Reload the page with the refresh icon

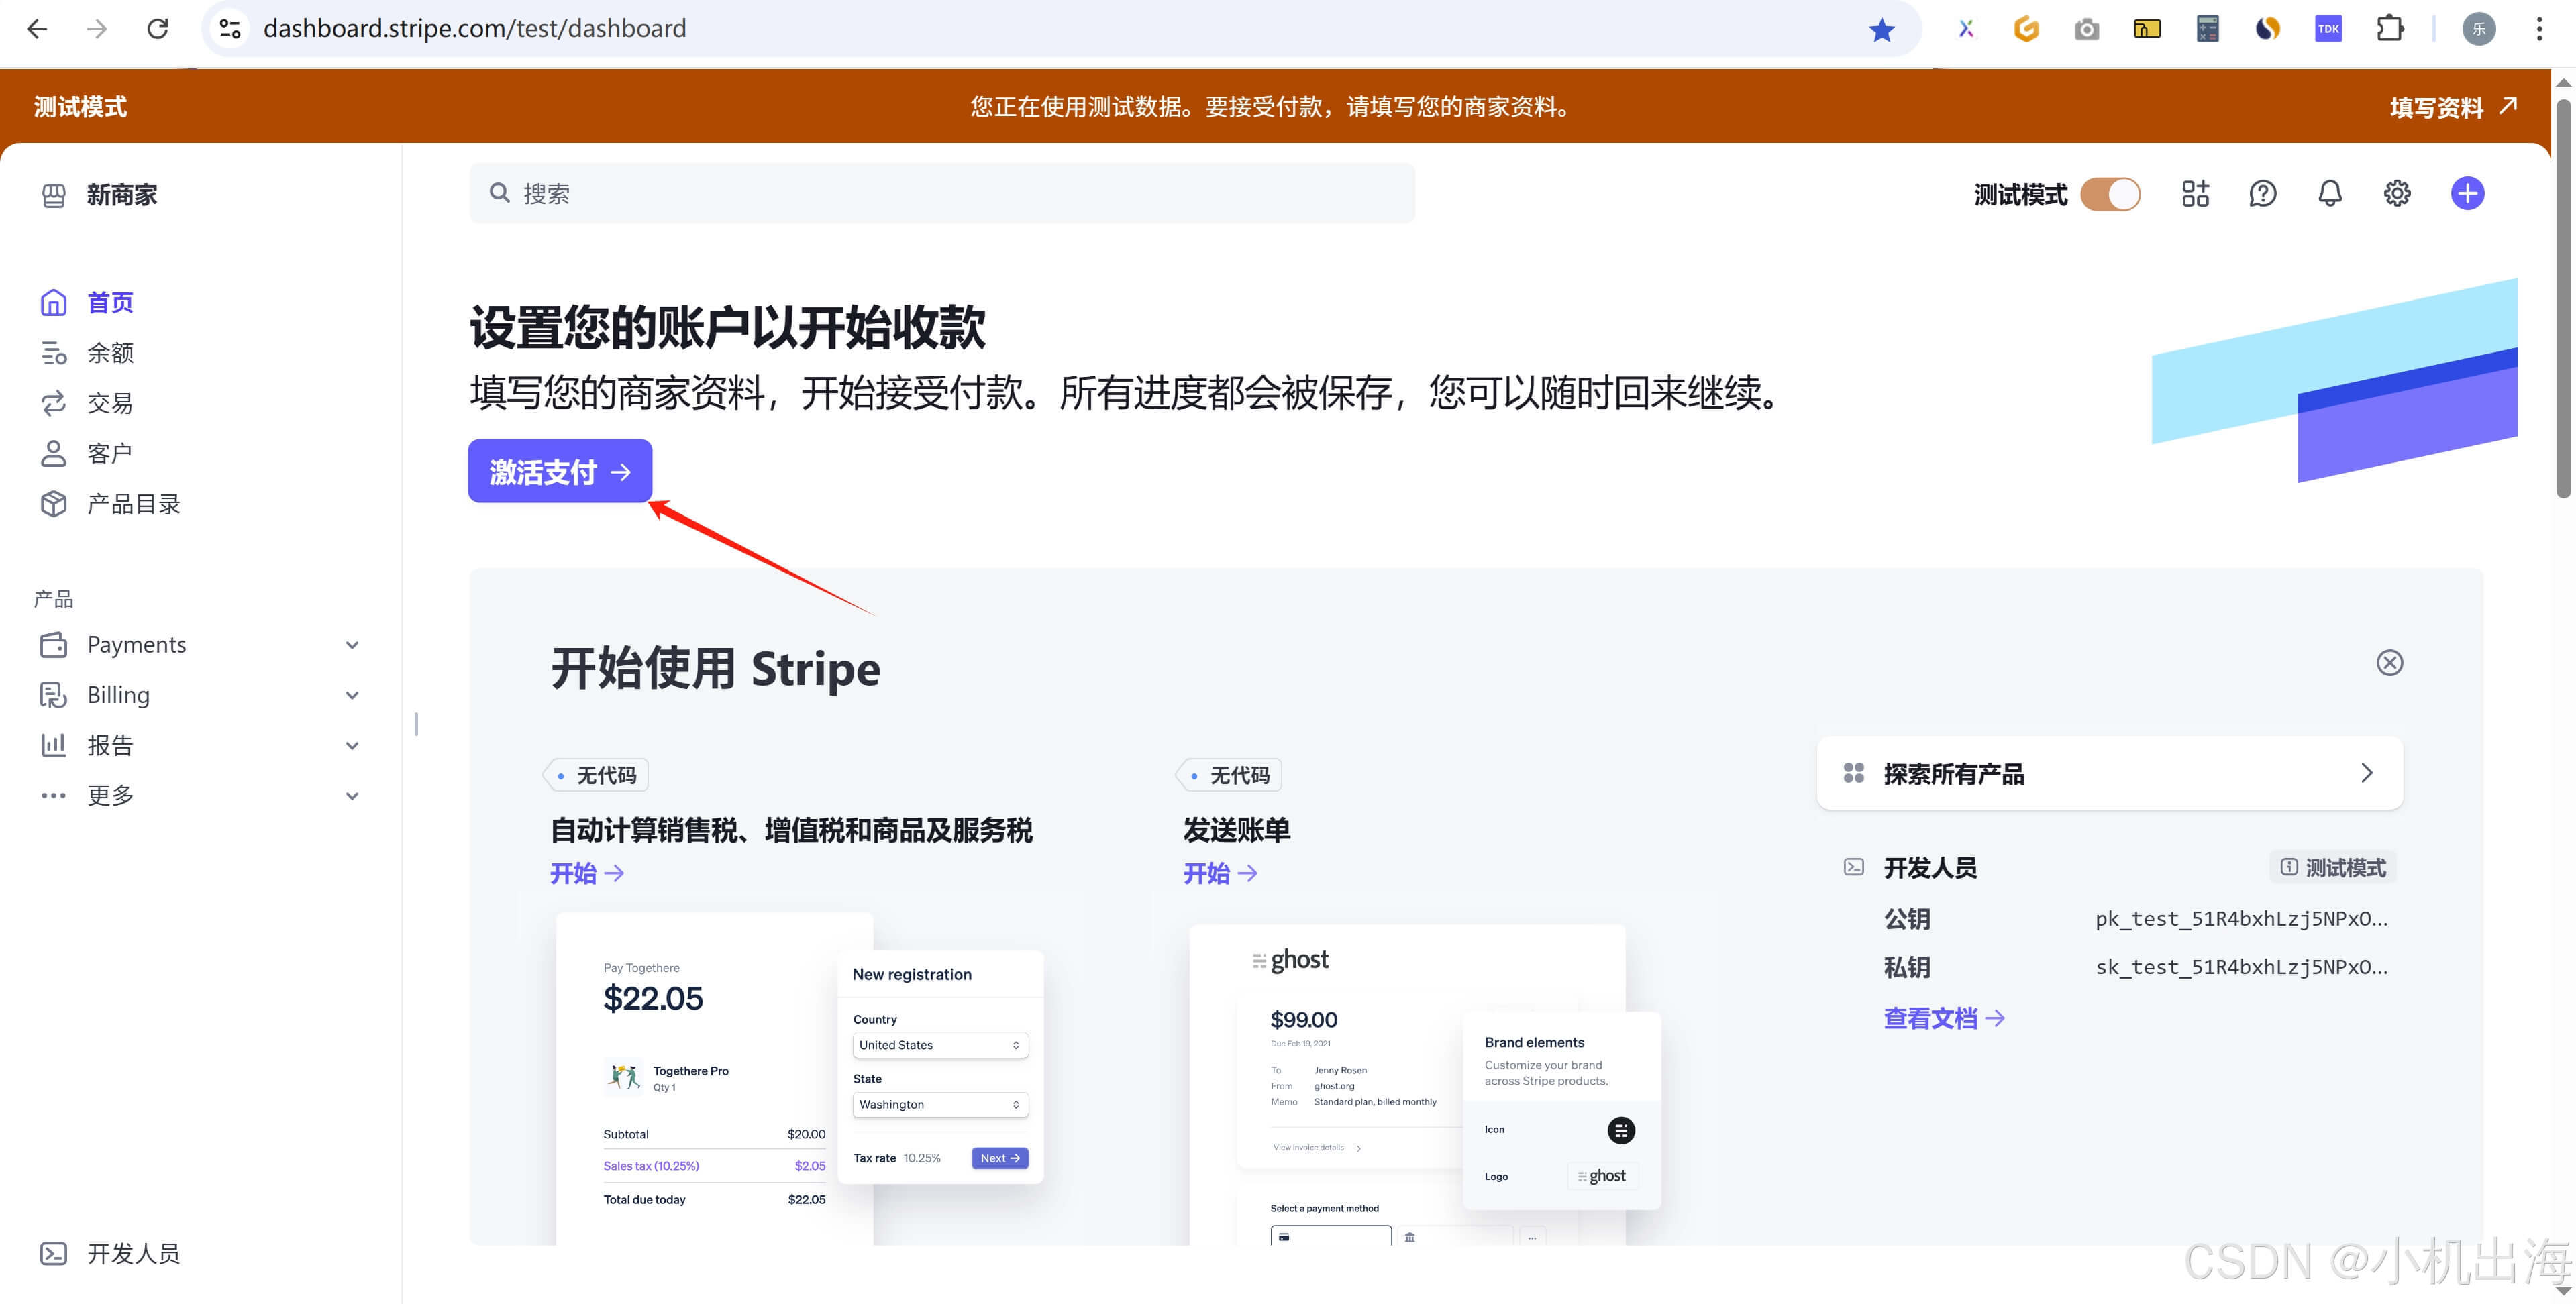tap(157, 29)
